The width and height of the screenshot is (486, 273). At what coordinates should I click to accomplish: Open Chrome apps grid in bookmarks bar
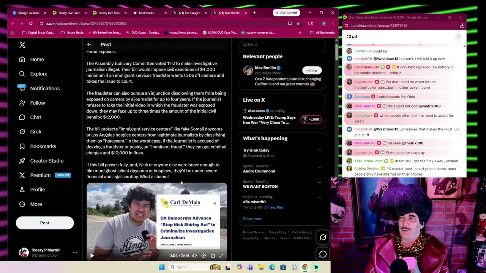(x=13, y=33)
